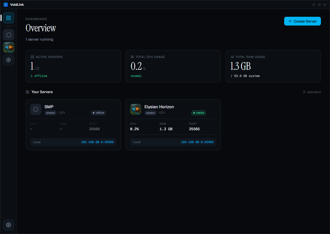The height and width of the screenshot is (234, 330).
Task: Click the '/ 63.9 GB system' text
Action: click(x=245, y=76)
